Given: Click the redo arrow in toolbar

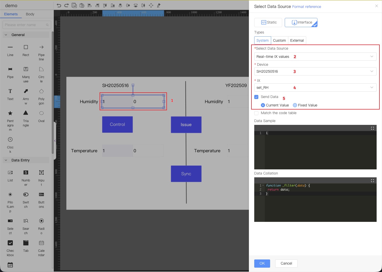Looking at the screenshot, I should point(67,5).
